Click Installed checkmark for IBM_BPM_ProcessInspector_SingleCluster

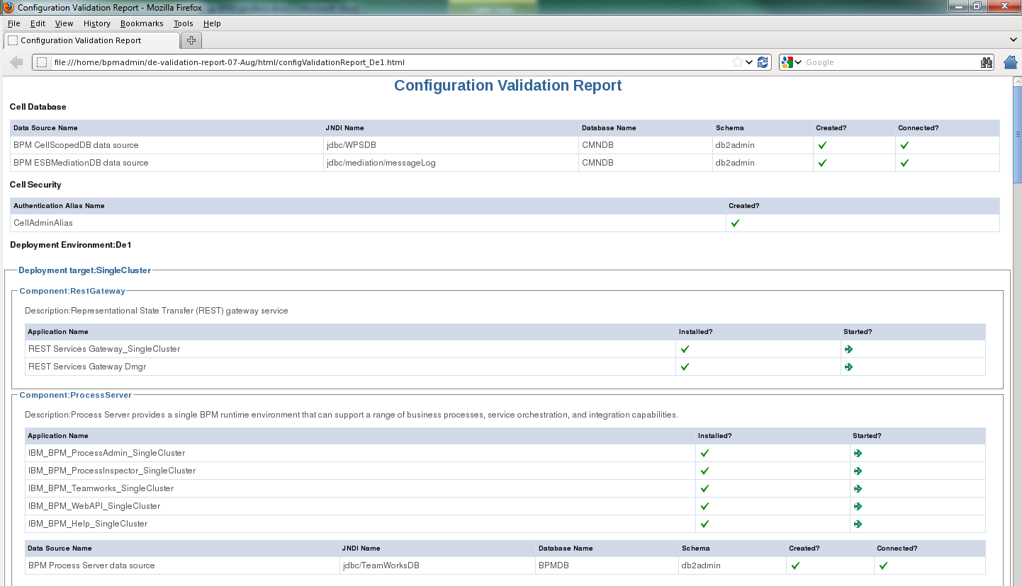(x=704, y=471)
